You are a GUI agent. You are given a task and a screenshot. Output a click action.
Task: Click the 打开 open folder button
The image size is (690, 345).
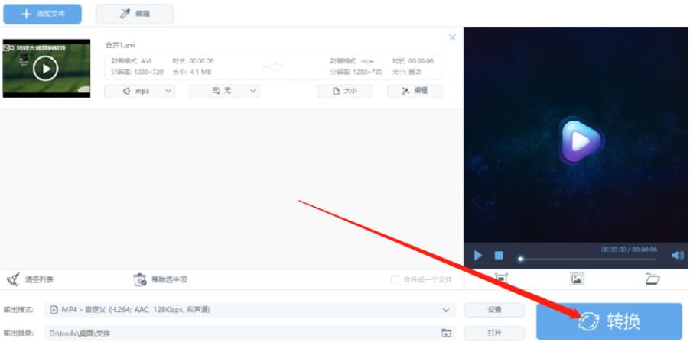494,333
